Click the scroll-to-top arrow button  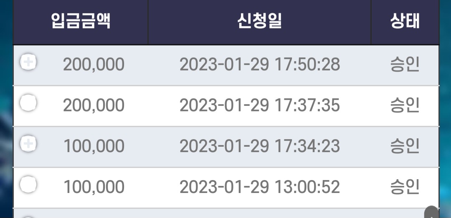(x=431, y=212)
